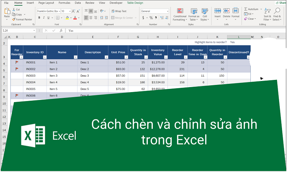Open Find & Select menu

tap(277, 15)
